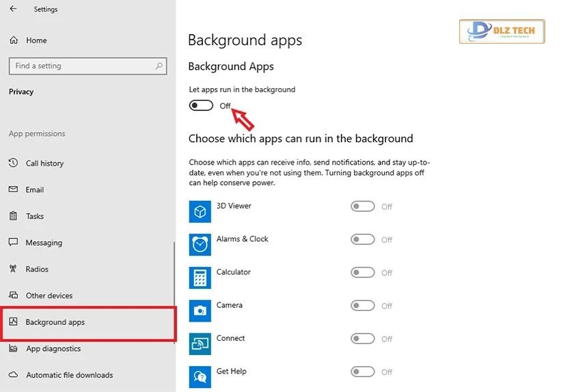574x392 pixels.
Task: Click the Connect app icon
Action: 200,344
